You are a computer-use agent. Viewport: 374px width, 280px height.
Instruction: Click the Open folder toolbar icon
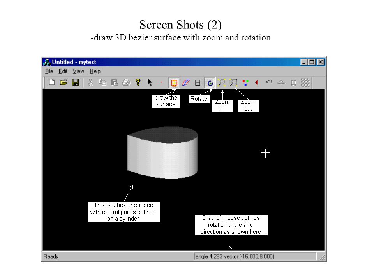coord(64,82)
